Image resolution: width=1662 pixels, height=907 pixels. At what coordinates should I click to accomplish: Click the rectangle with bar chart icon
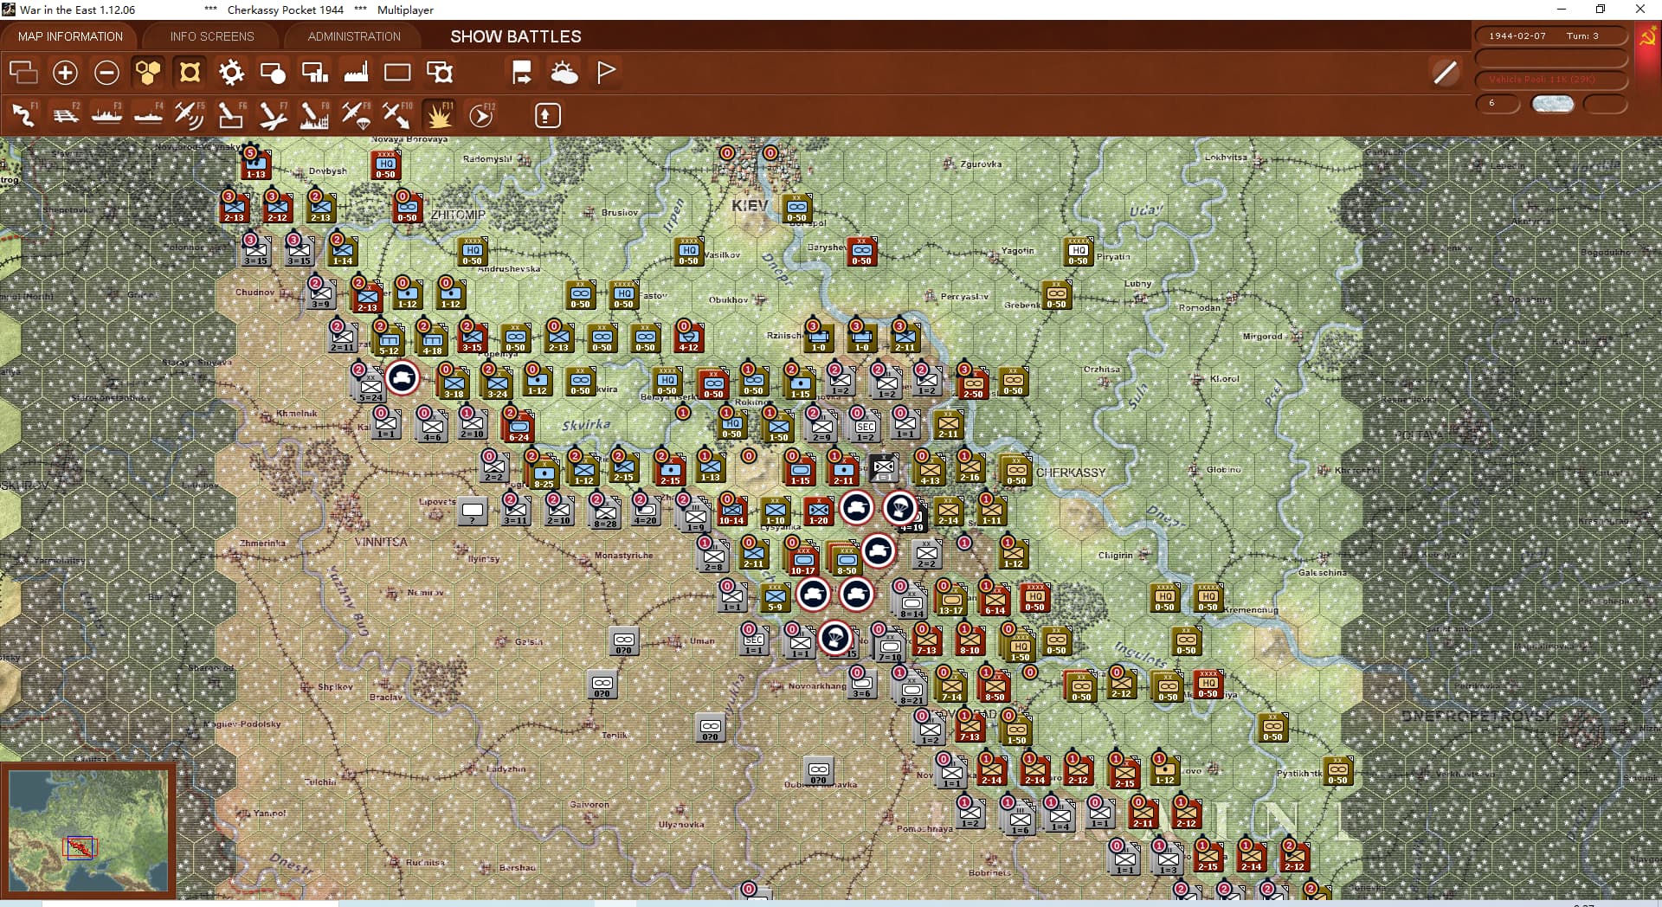[x=314, y=73]
